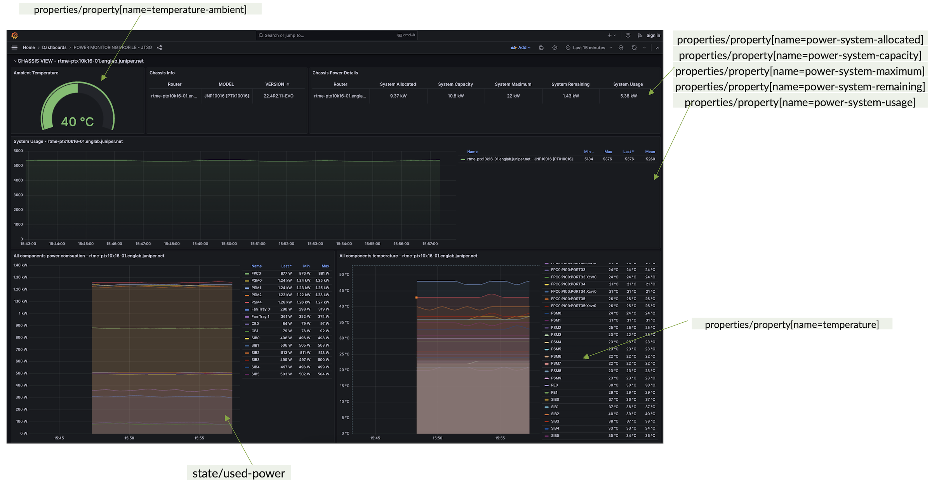932x484 pixels.
Task: Toggle PSM7 series in temperature legend
Action: point(556,364)
